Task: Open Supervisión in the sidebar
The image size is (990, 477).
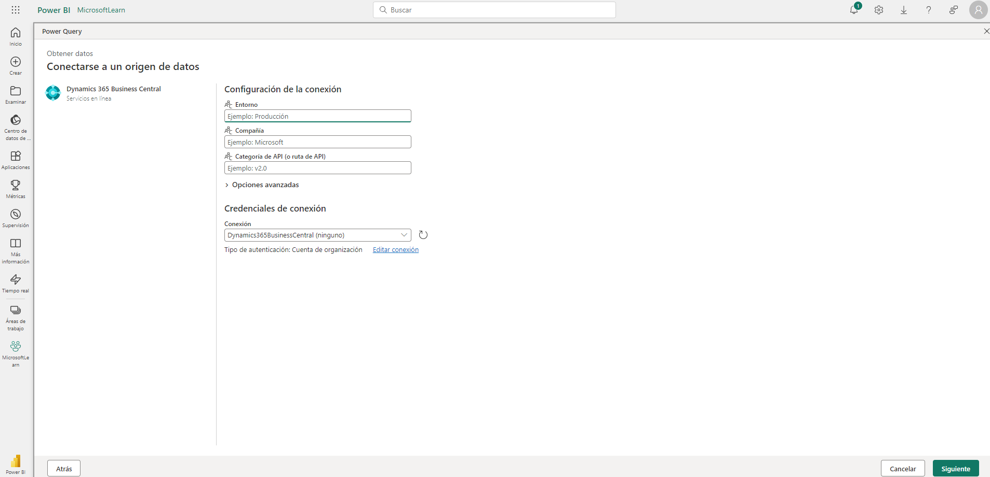Action: (16, 218)
